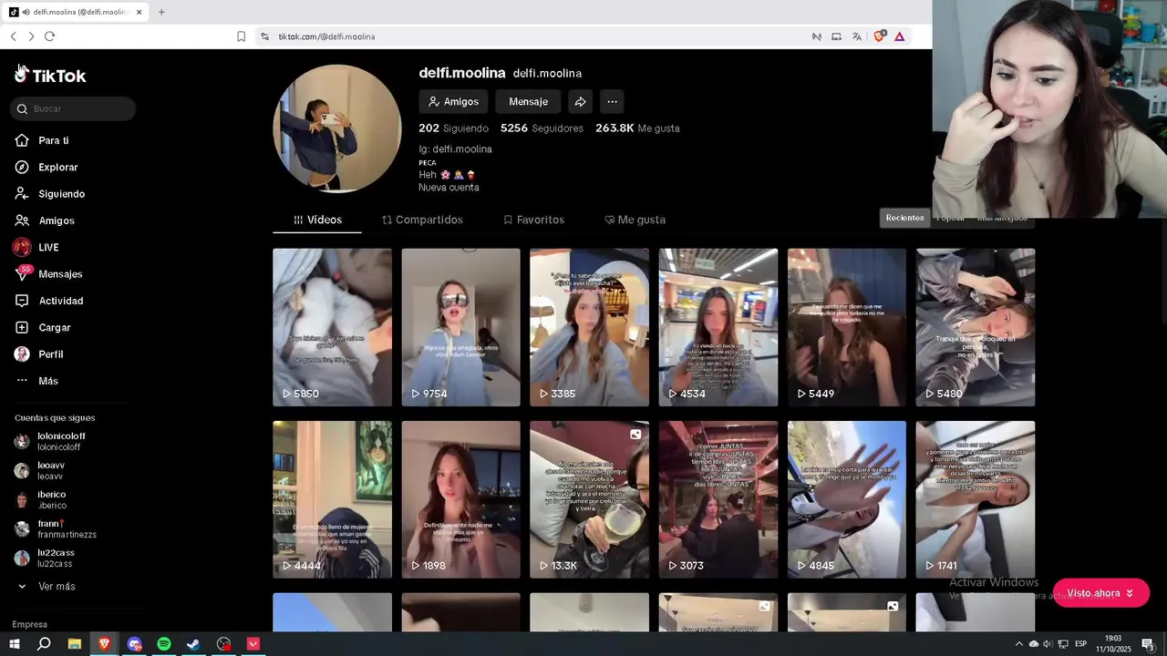Open the video with 3073 views
Screen dimensions: 1167x656
(x=718, y=499)
